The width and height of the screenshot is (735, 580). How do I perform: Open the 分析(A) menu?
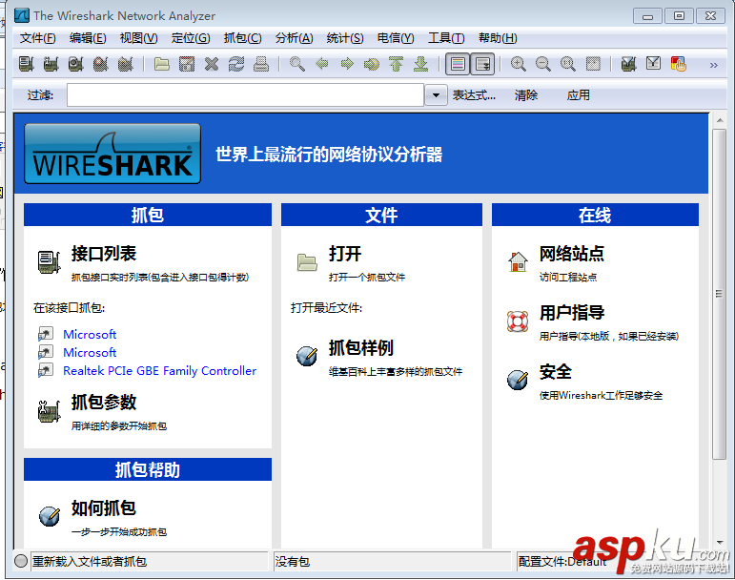(294, 38)
